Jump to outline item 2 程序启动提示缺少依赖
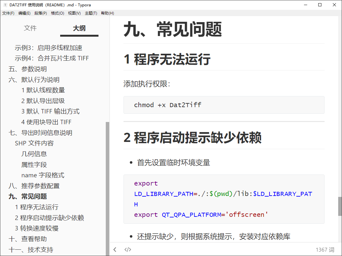The height and width of the screenshot is (256, 342). coord(49,218)
